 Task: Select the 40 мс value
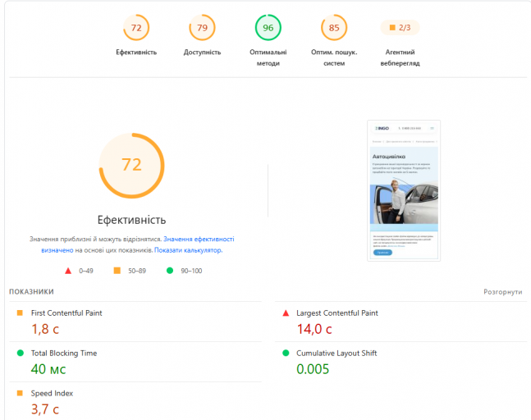pos(48,369)
